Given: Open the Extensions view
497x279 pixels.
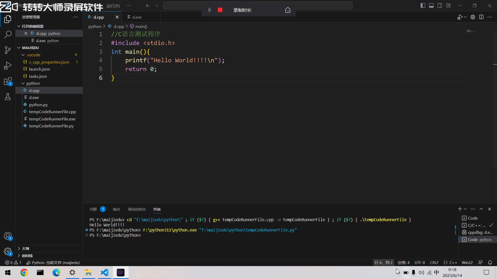Looking at the screenshot, I should coord(8,81).
